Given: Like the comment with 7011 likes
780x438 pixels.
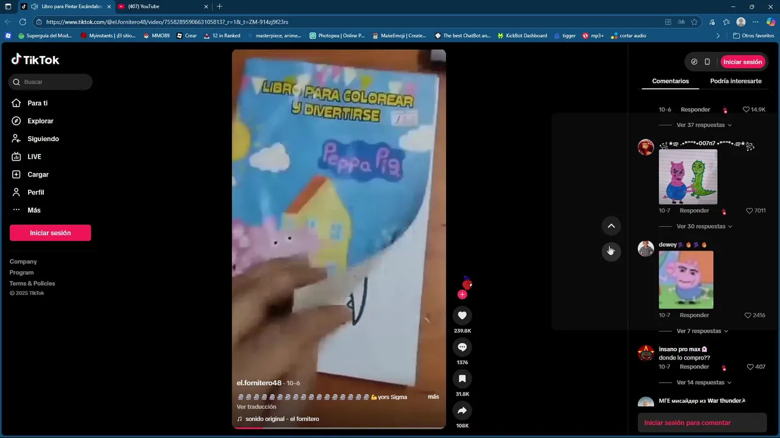Looking at the screenshot, I should [750, 210].
